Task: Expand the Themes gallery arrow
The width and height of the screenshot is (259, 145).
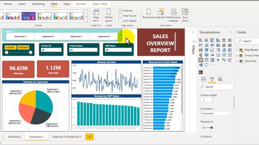Action: (86, 17)
